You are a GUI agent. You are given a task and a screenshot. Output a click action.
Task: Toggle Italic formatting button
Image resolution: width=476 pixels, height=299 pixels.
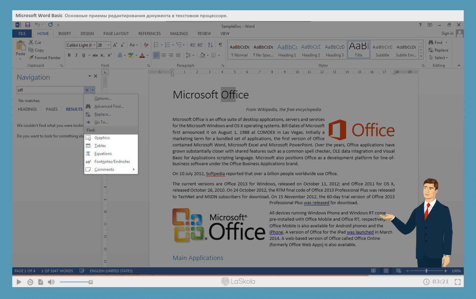click(76, 55)
